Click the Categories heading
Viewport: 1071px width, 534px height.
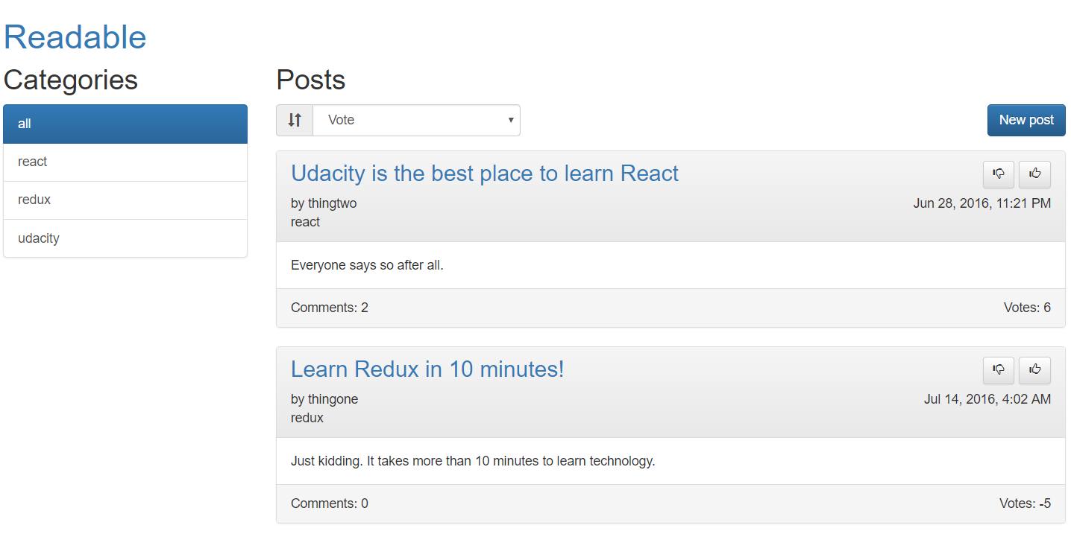71,80
